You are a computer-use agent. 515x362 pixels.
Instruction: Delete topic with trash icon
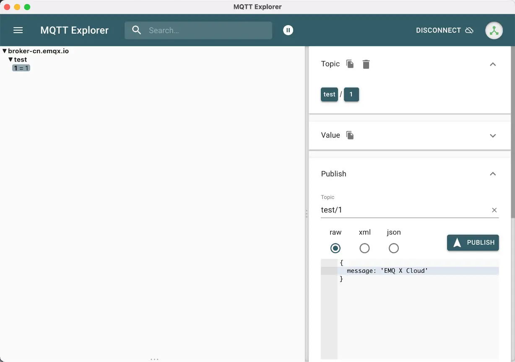[x=366, y=64]
